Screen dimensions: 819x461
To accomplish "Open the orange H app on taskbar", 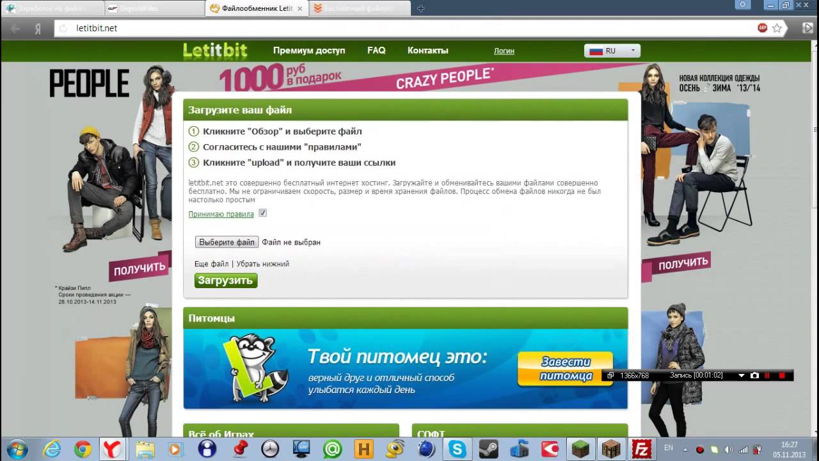I will click(x=363, y=449).
